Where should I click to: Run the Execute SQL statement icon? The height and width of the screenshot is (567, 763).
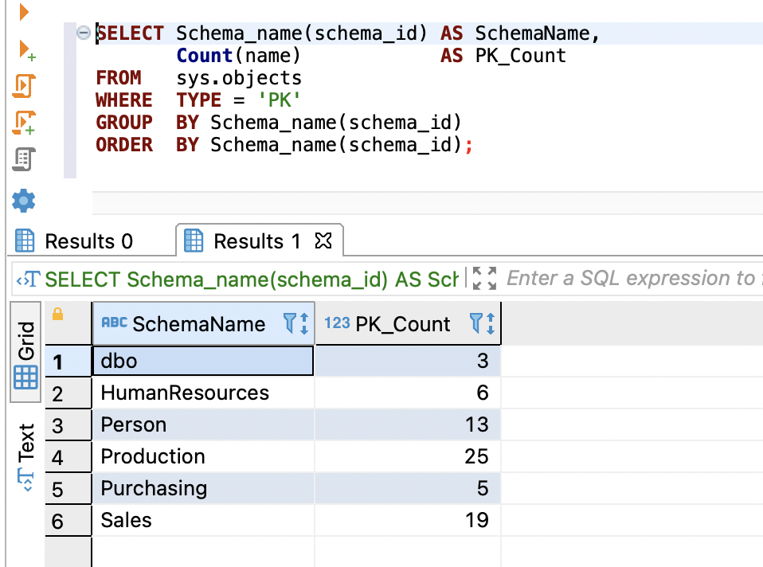(x=24, y=12)
